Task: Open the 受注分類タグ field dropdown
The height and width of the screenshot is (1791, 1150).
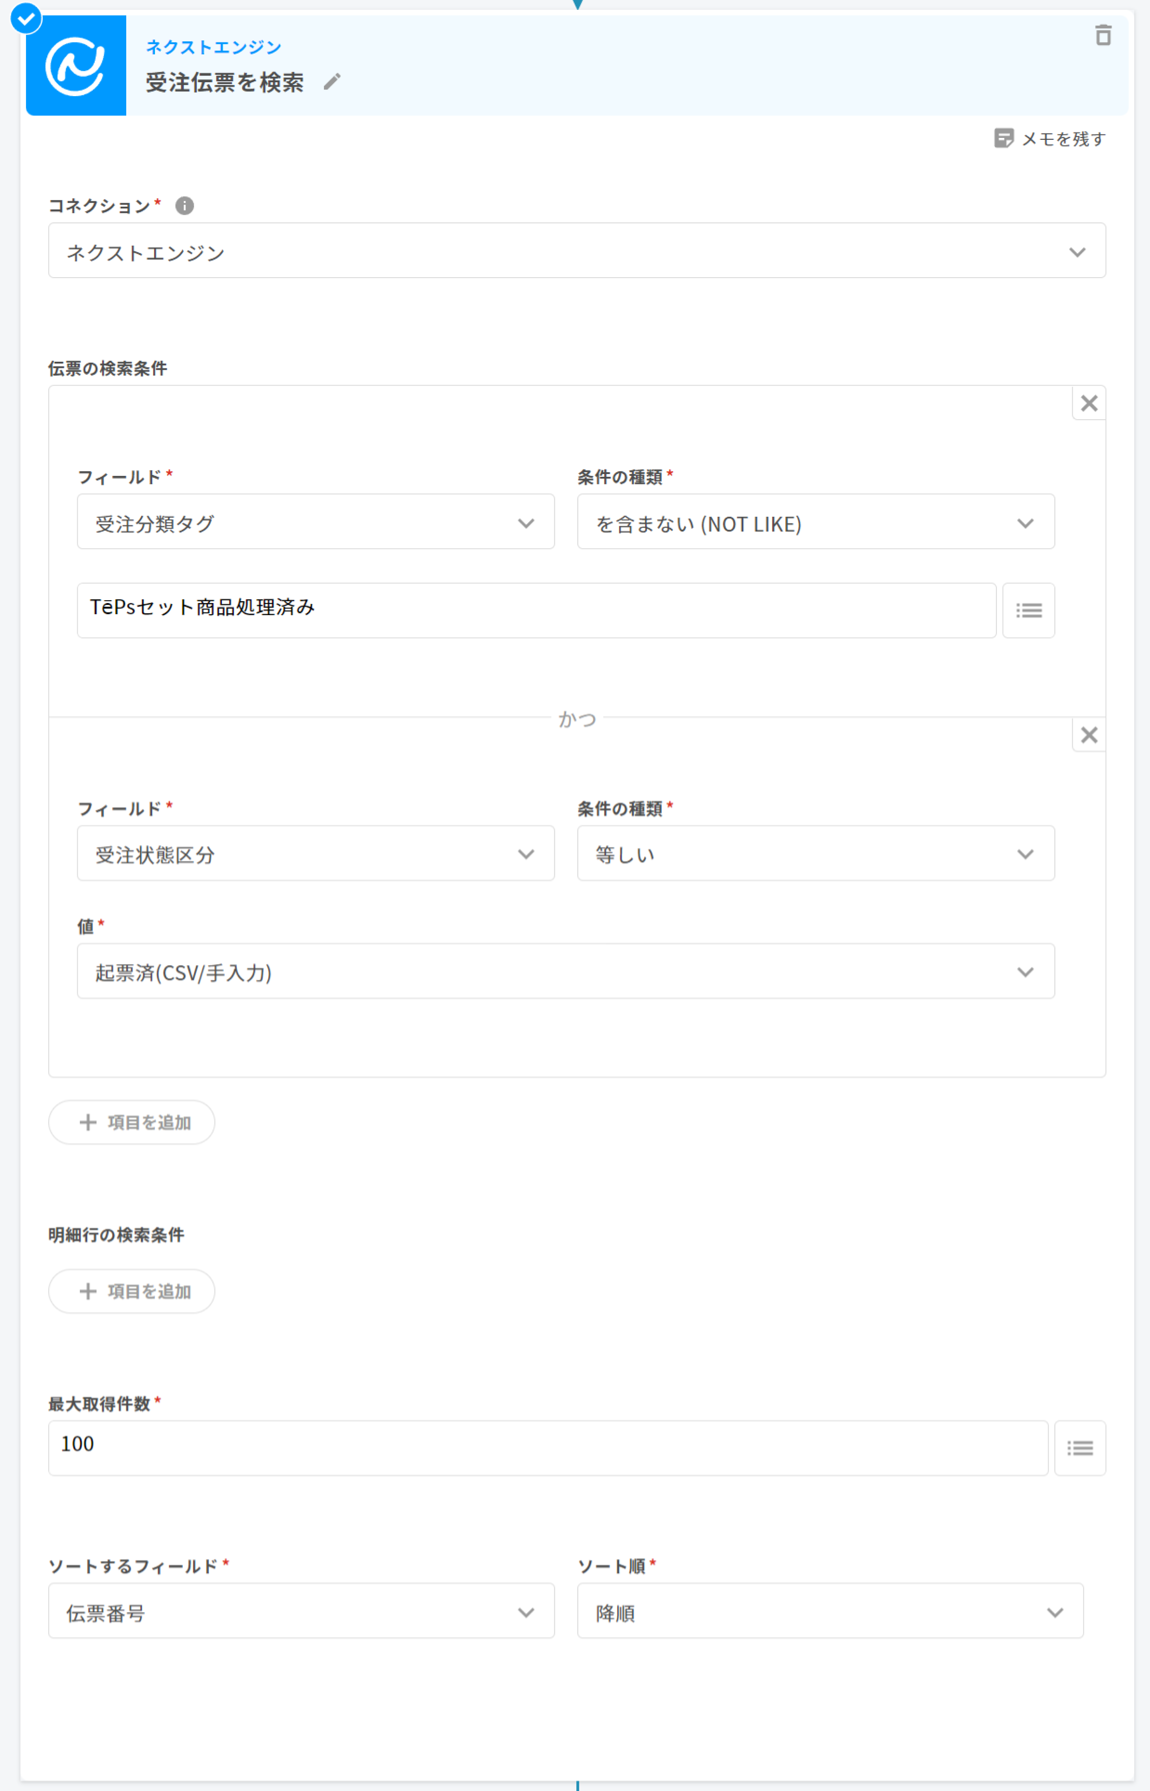Action: point(316,522)
